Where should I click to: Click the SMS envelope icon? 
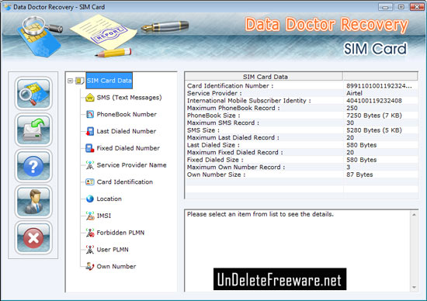click(89, 98)
